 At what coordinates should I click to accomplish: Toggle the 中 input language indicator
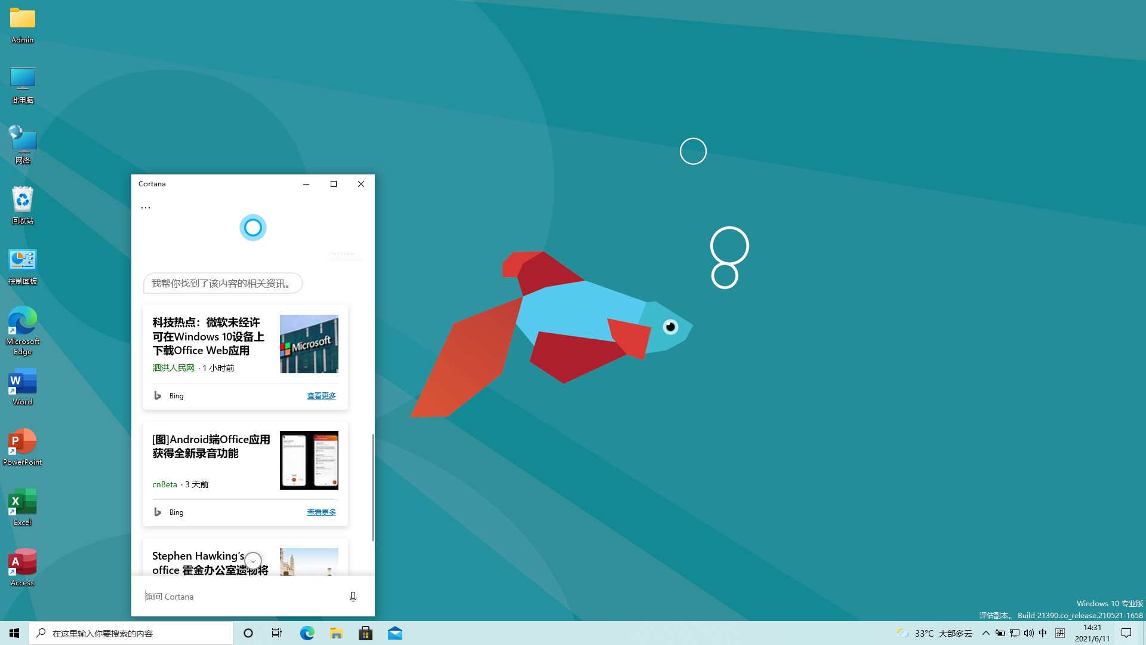point(1043,633)
